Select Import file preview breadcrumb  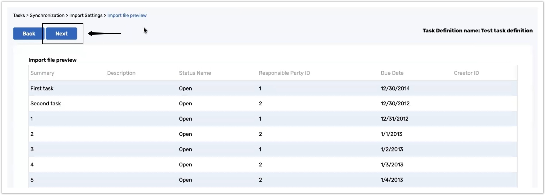127,15
